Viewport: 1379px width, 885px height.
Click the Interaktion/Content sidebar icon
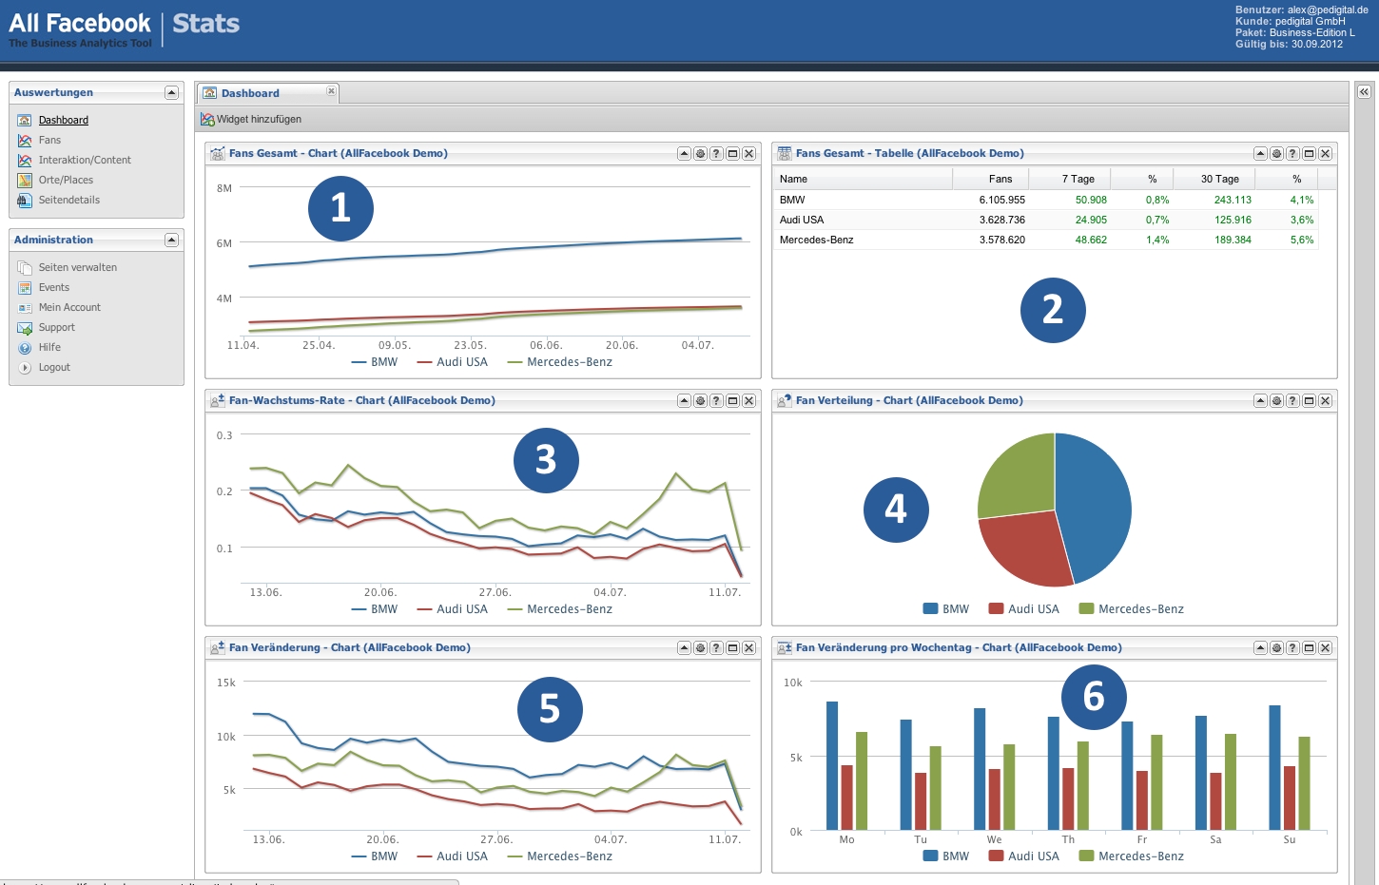point(25,160)
